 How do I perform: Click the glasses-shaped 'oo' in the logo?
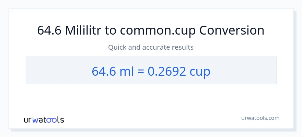52,120
